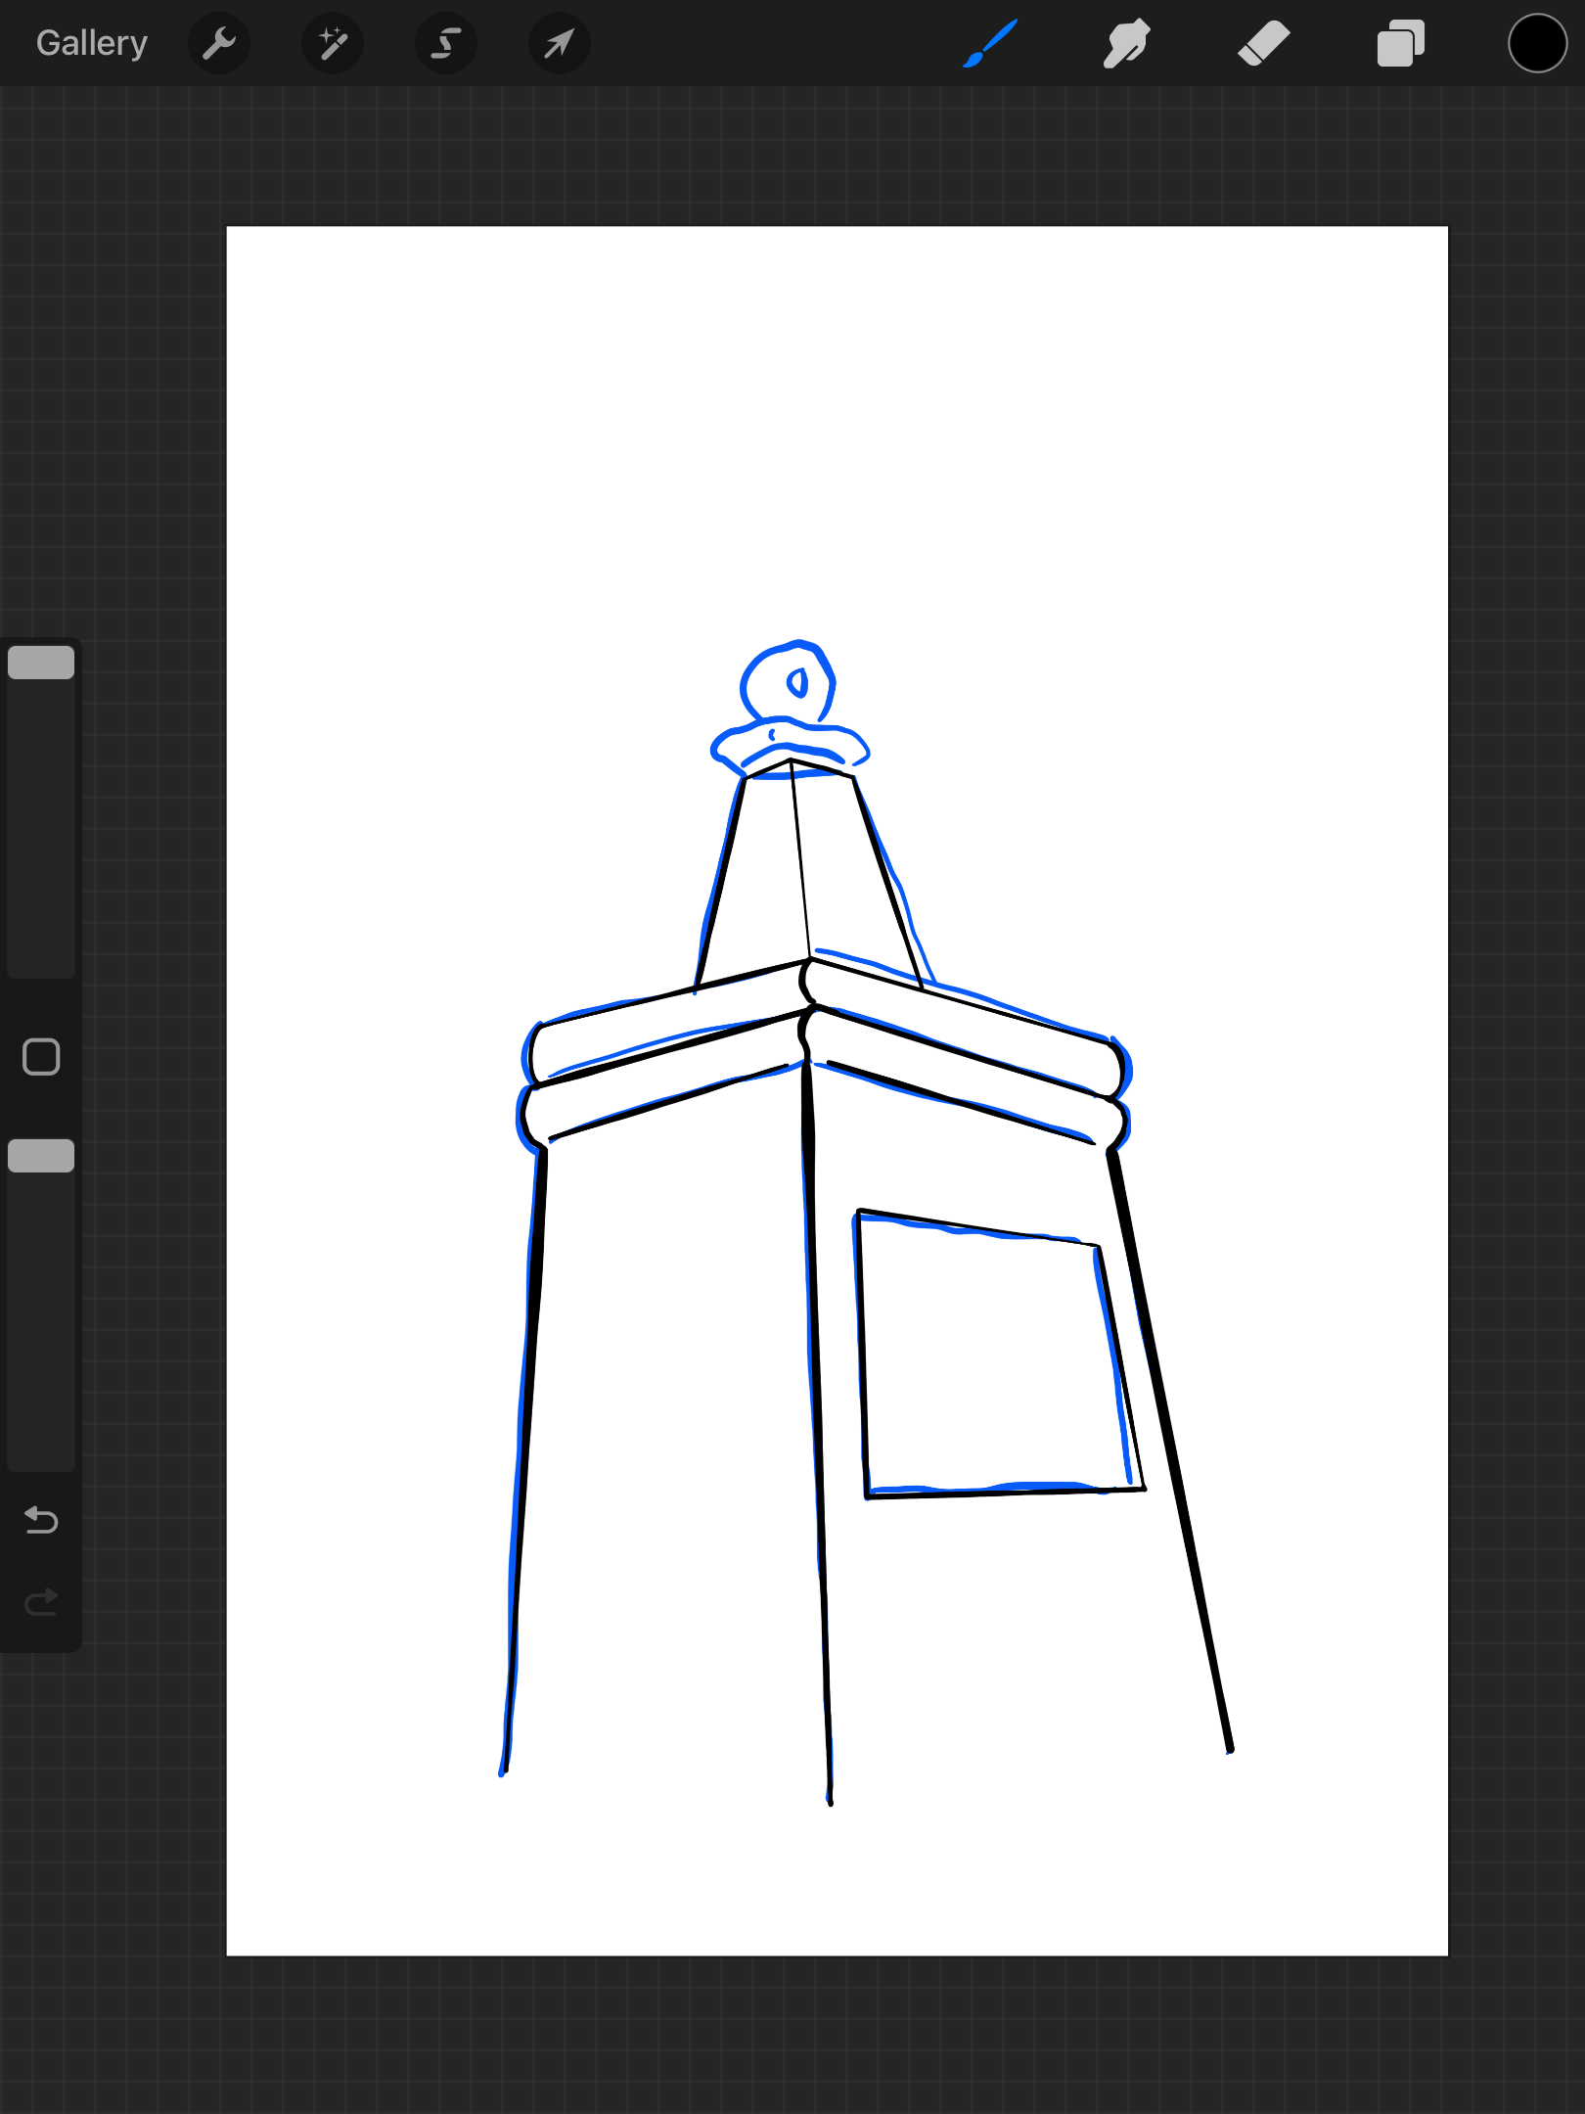
Task: Return to the Gallery
Action: pos(92,43)
